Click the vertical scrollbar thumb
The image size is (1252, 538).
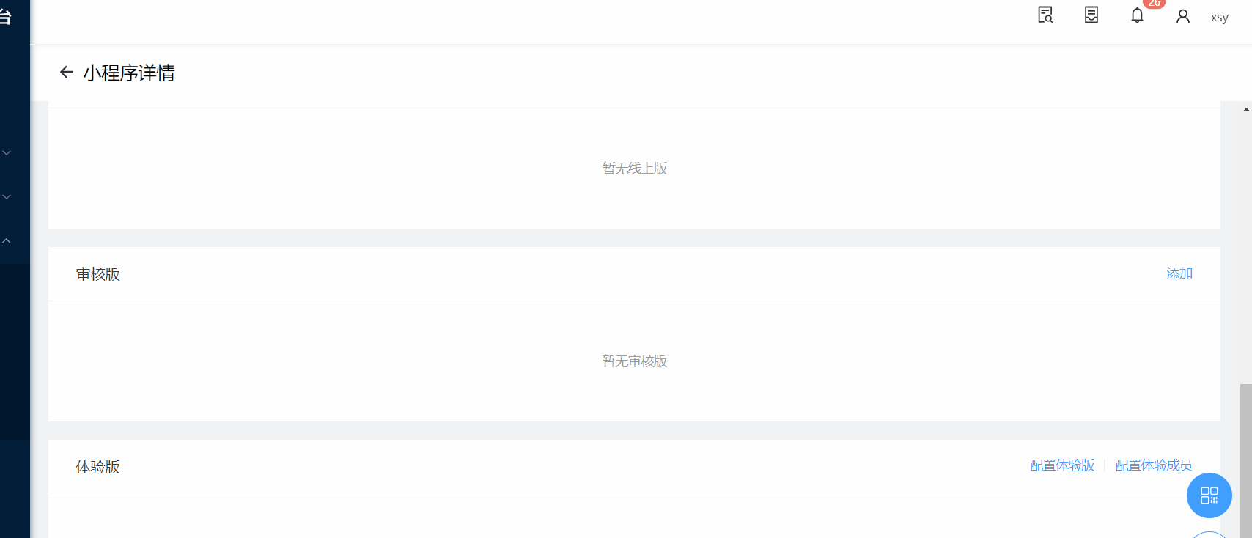click(x=1246, y=460)
